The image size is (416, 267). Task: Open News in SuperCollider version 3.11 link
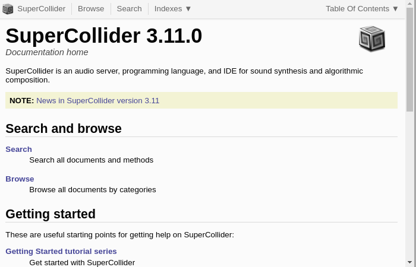tap(97, 101)
